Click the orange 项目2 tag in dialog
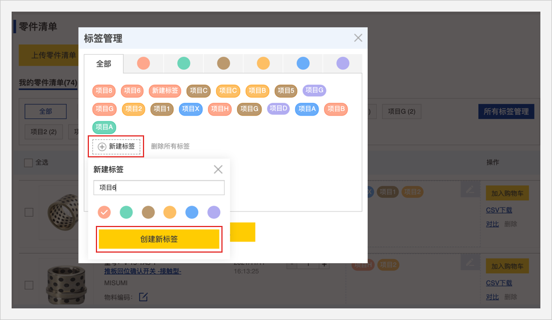Screen dimensions: 552x320 pyautogui.click(x=133, y=109)
